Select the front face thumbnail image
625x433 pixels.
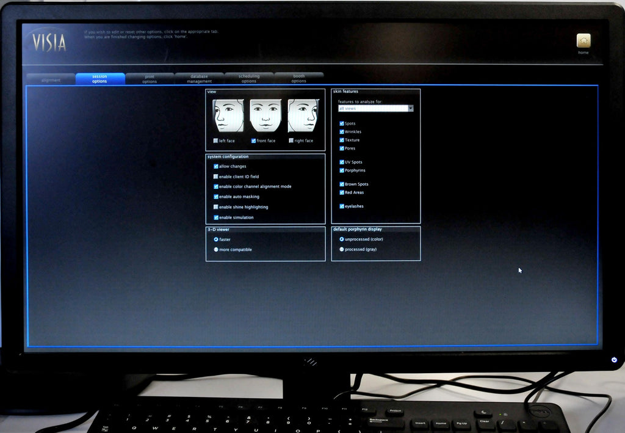pos(266,116)
